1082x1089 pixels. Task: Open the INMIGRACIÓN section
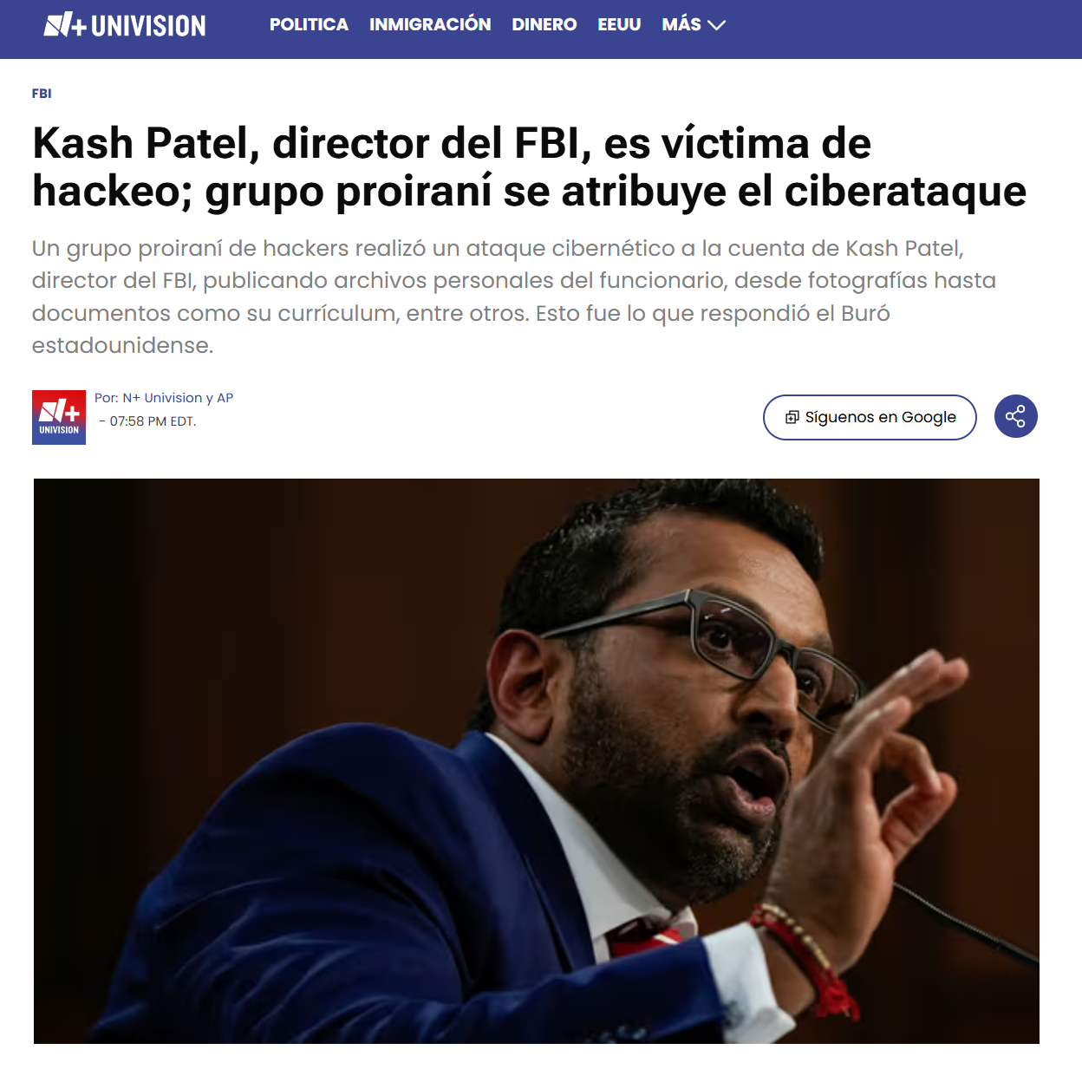pyautogui.click(x=430, y=24)
